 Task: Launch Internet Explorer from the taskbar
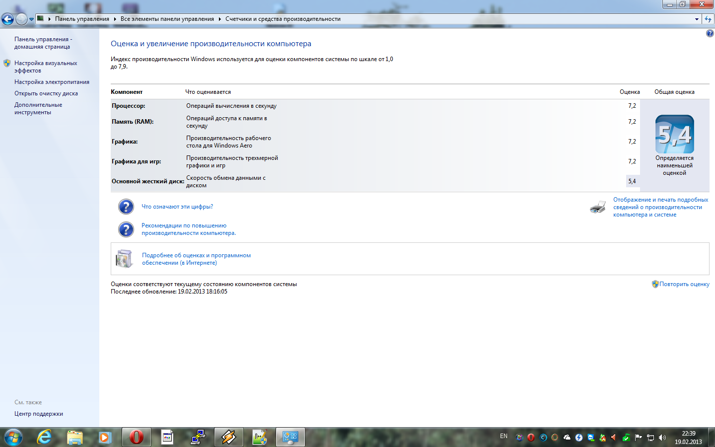coord(45,437)
